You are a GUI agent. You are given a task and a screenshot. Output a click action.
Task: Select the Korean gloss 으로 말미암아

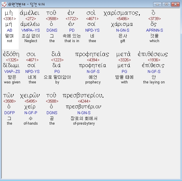pos(57,77)
